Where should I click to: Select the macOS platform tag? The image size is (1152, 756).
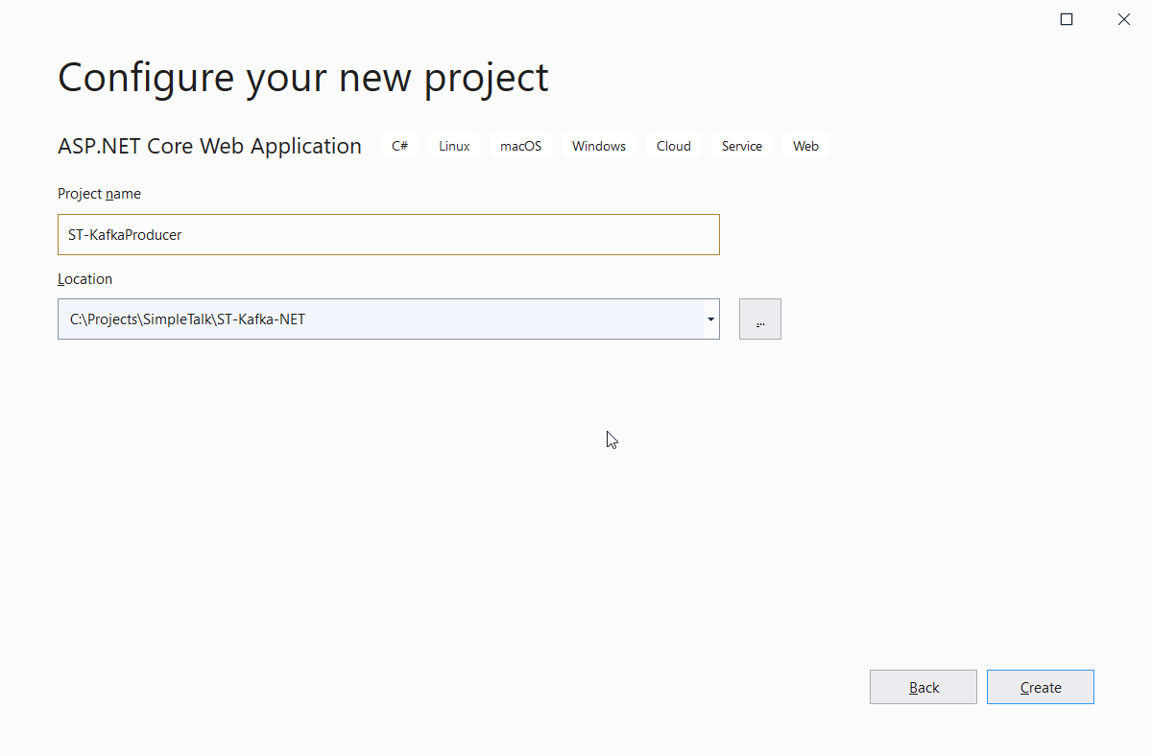[x=520, y=146]
